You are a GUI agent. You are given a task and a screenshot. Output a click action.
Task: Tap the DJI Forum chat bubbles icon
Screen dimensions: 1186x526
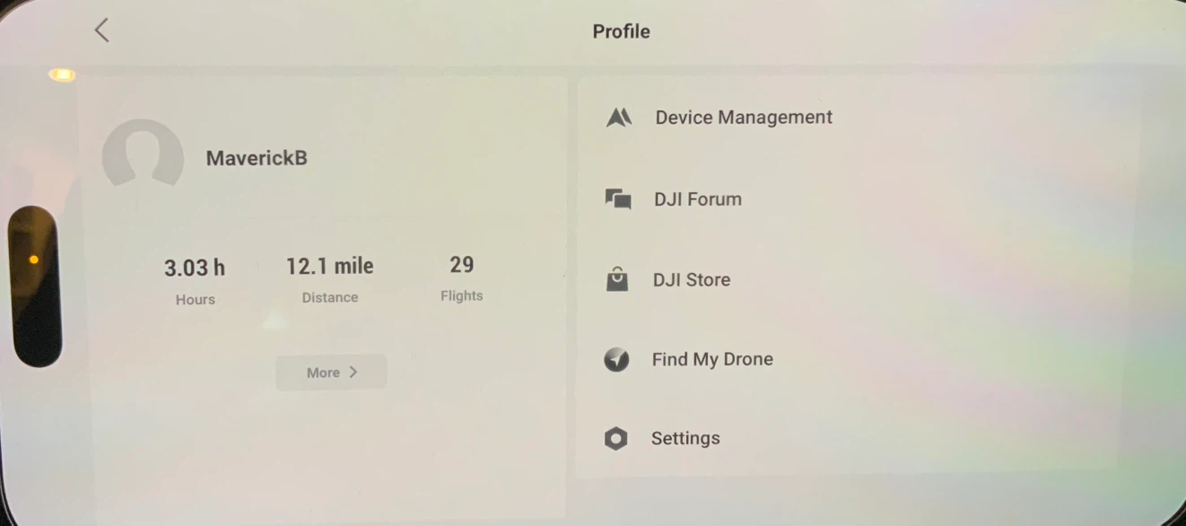[618, 199]
